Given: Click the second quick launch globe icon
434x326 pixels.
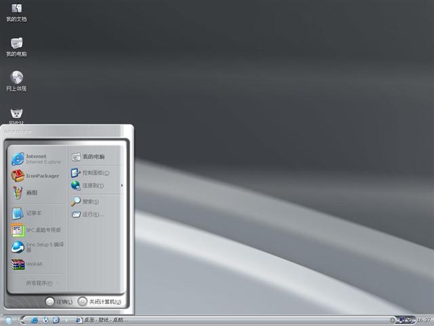Looking at the screenshot, I should 45,321.
